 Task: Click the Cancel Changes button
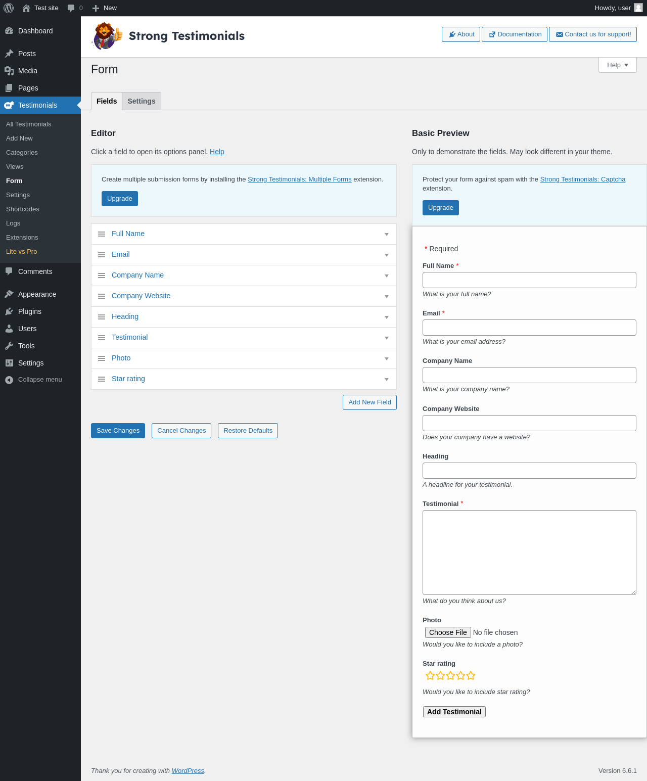(181, 431)
